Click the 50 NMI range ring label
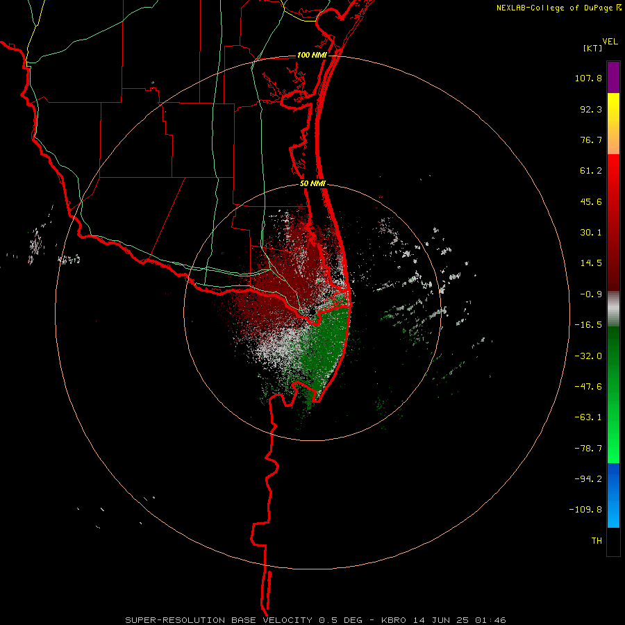This screenshot has height=625, width=625. pos(312,183)
